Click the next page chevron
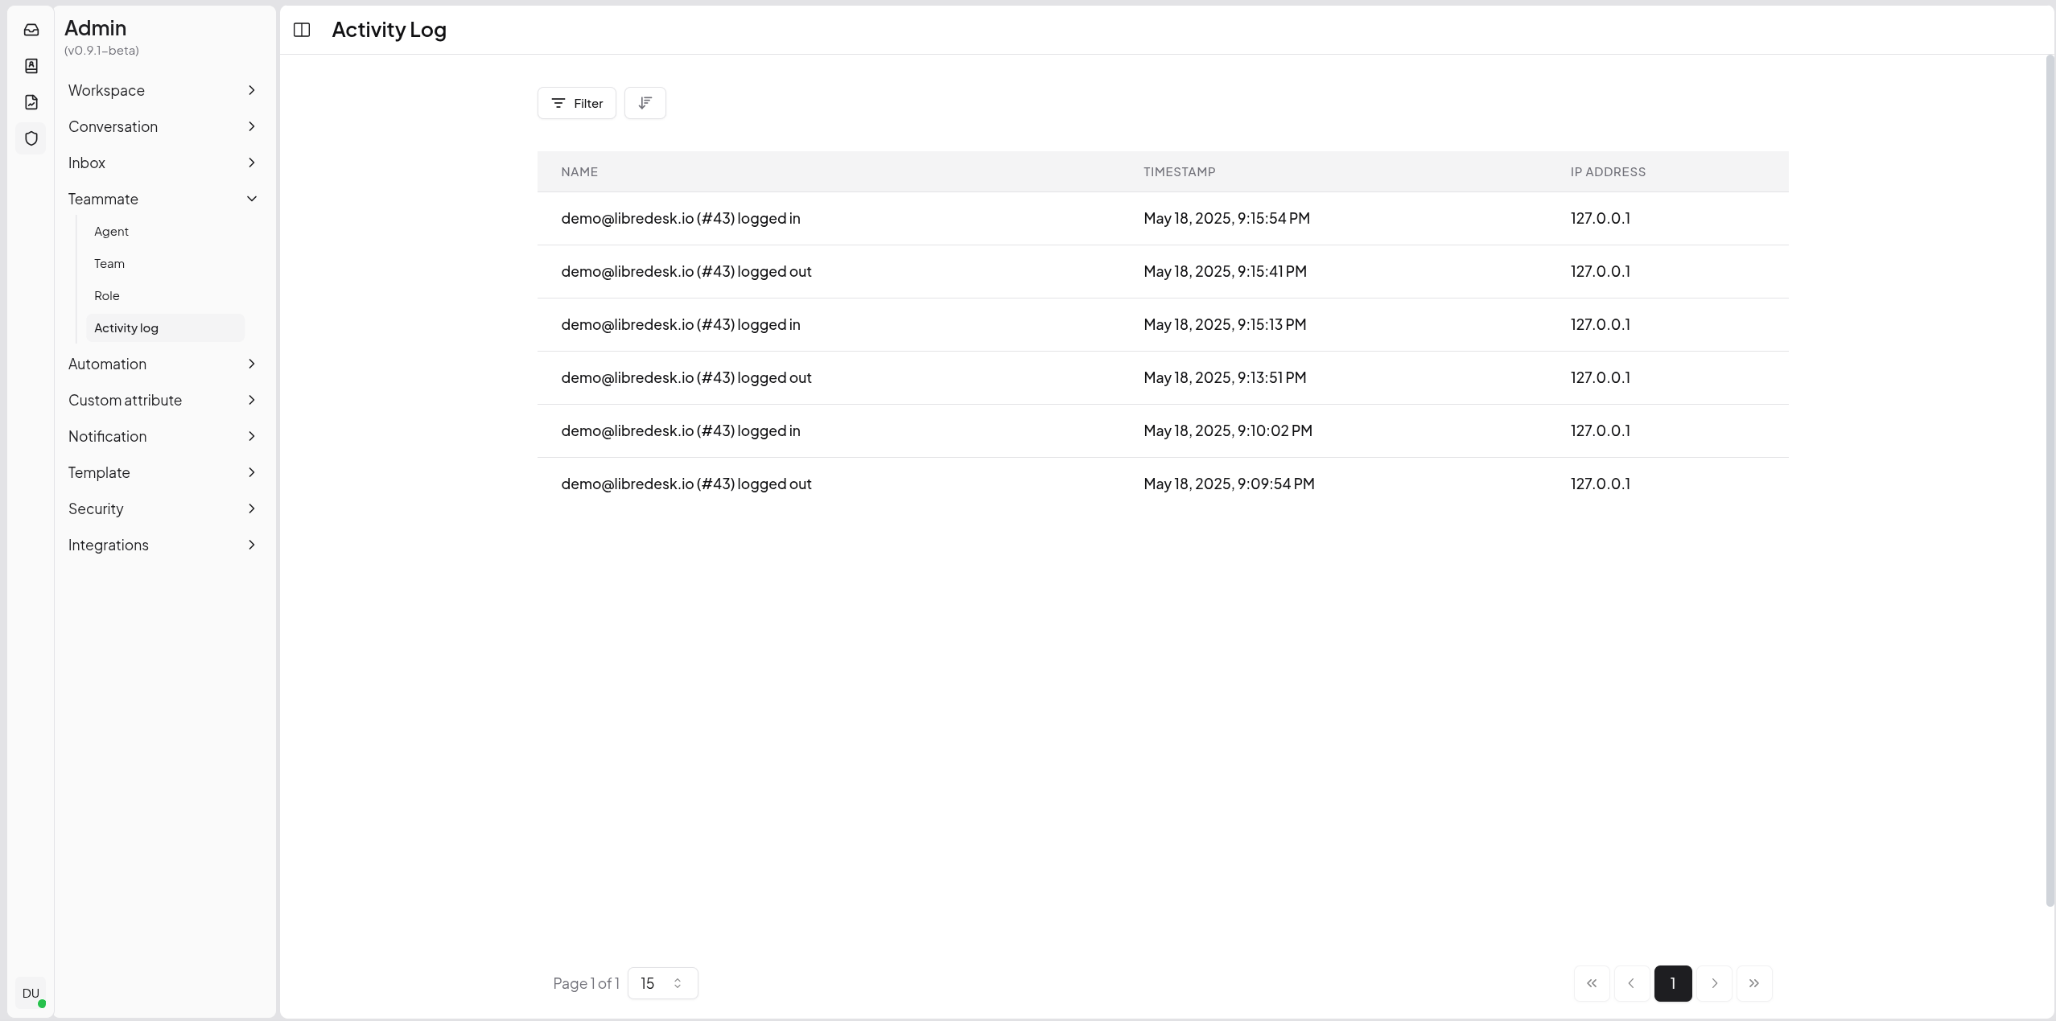This screenshot has width=2056, height=1021. (1714, 983)
